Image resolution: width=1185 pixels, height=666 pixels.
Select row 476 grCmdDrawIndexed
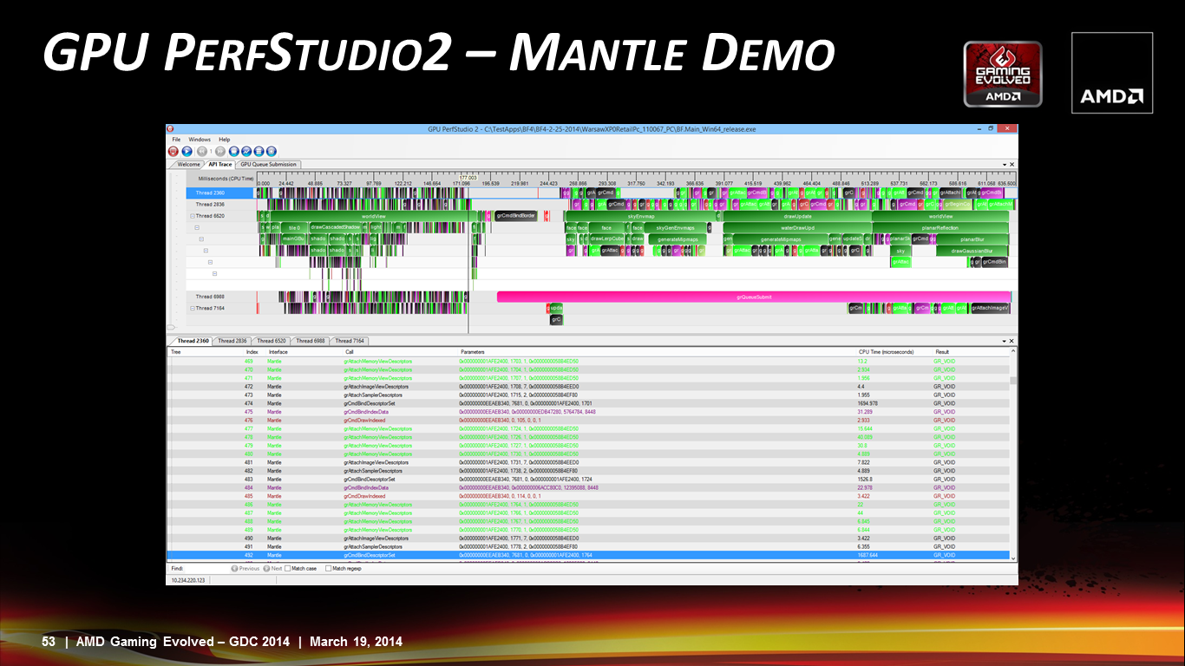[588, 421]
